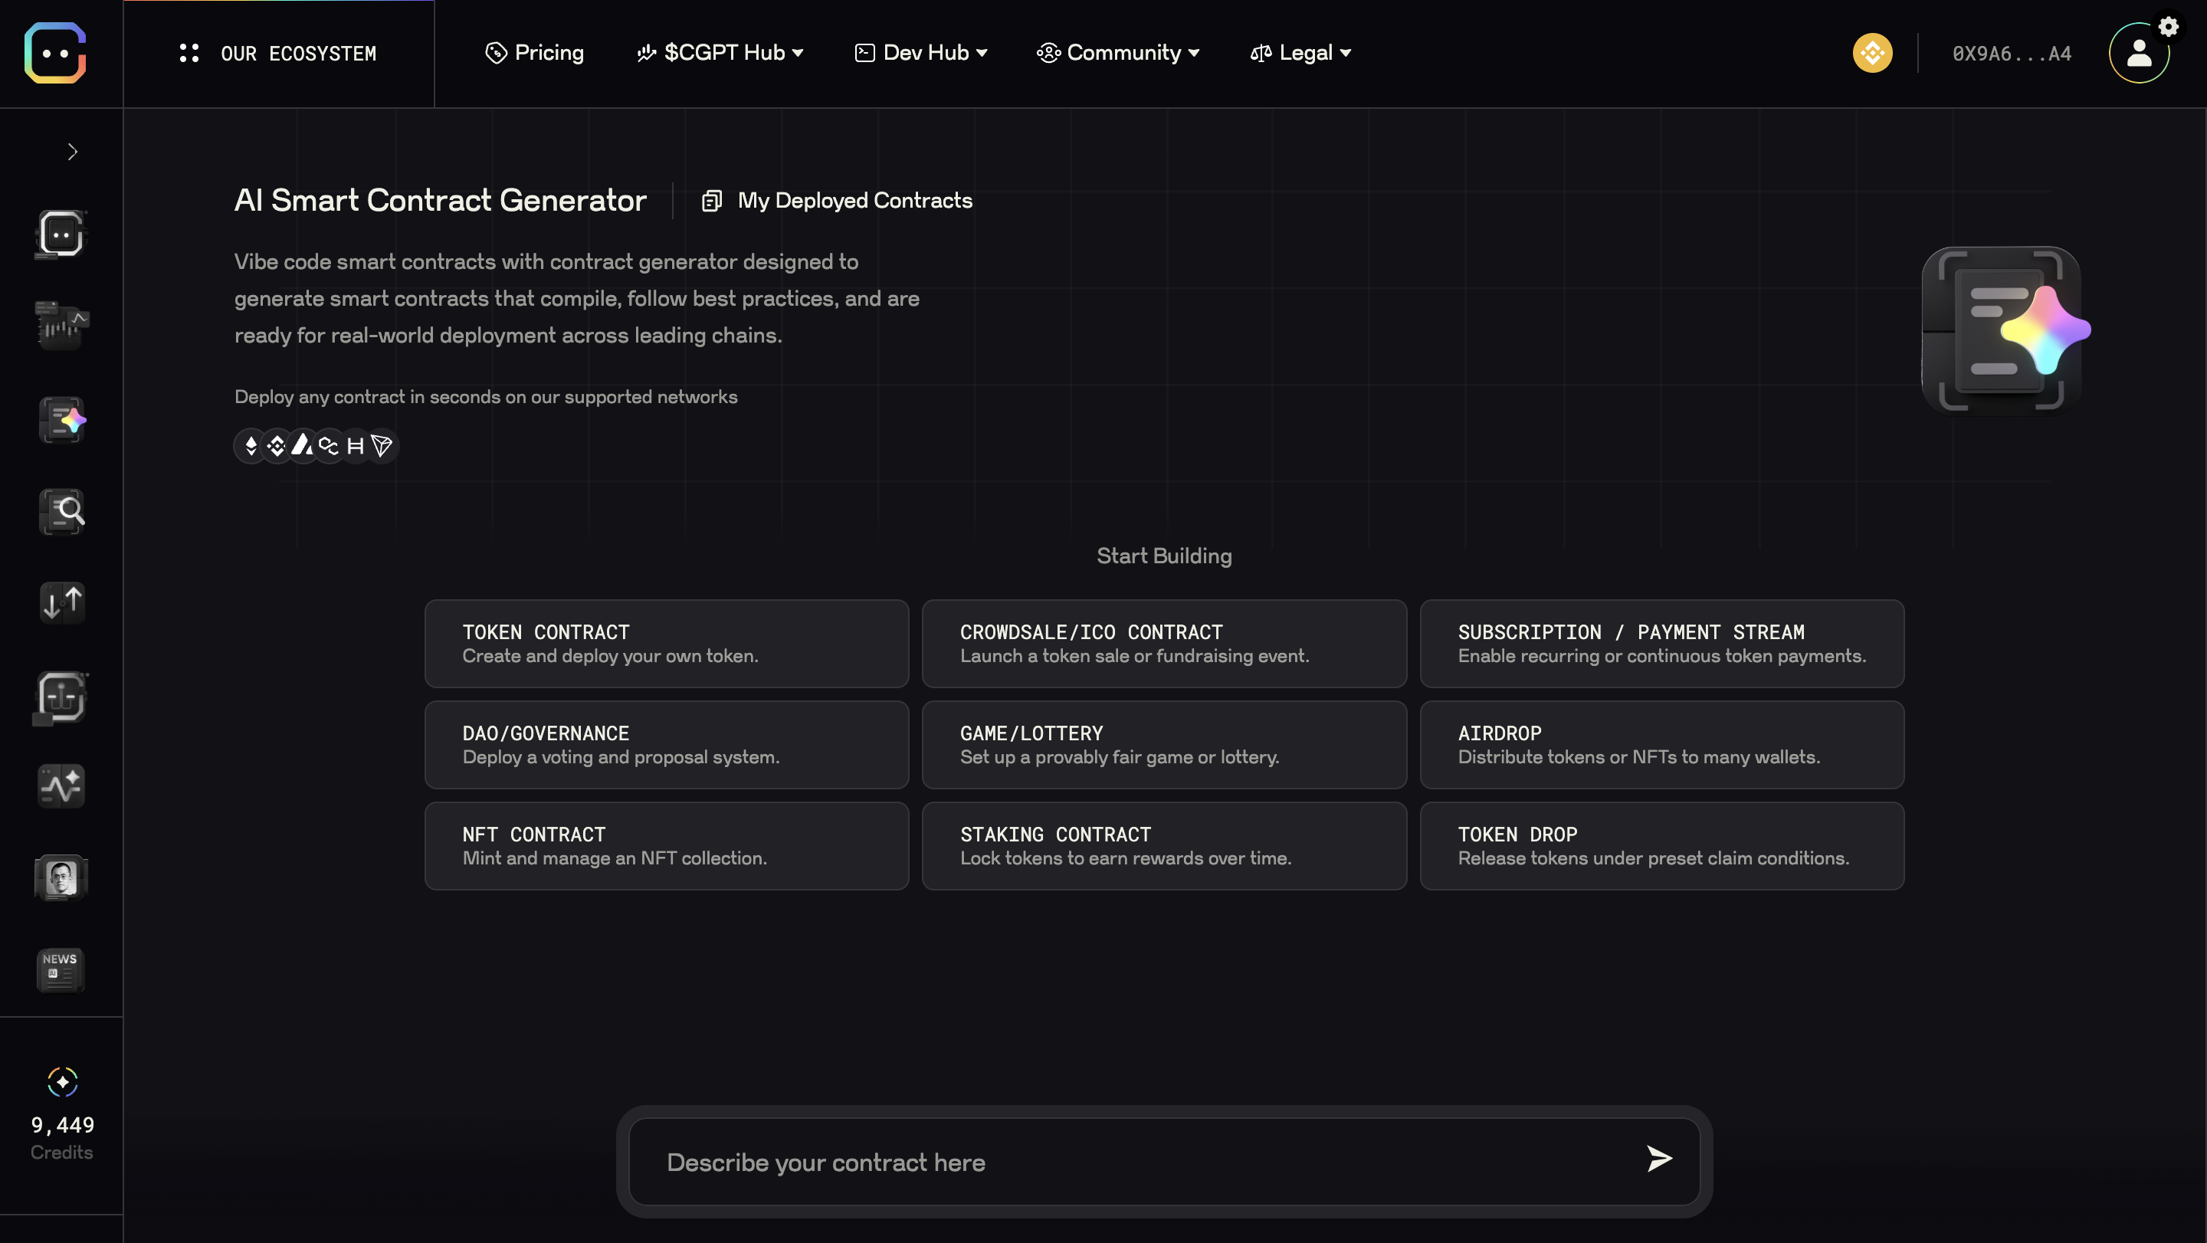
Task: Open the AI chatbot sidebar icon
Action: 61,234
